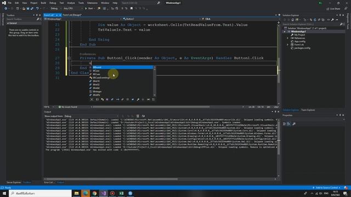Click the Start debugging button
Viewport: 351px width, 197px height.
tap(89, 9)
